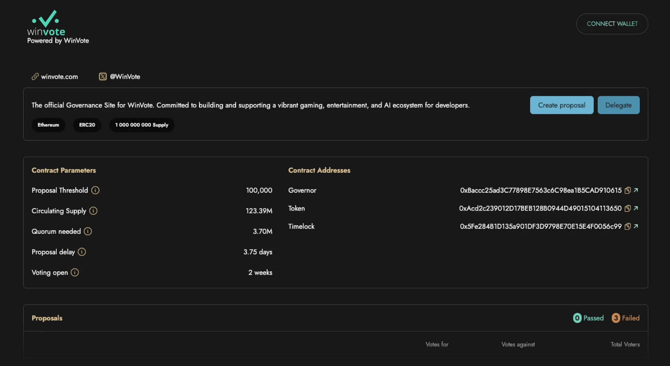
Task: Click the Total Voters column header
Action: [x=625, y=344]
